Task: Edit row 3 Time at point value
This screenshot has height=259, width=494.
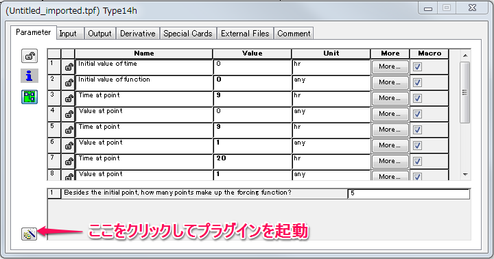Action: 252,99
